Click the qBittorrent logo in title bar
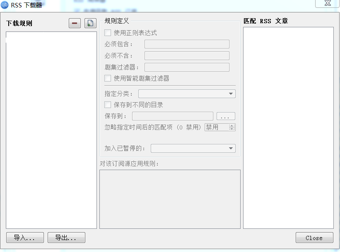 [5, 5]
